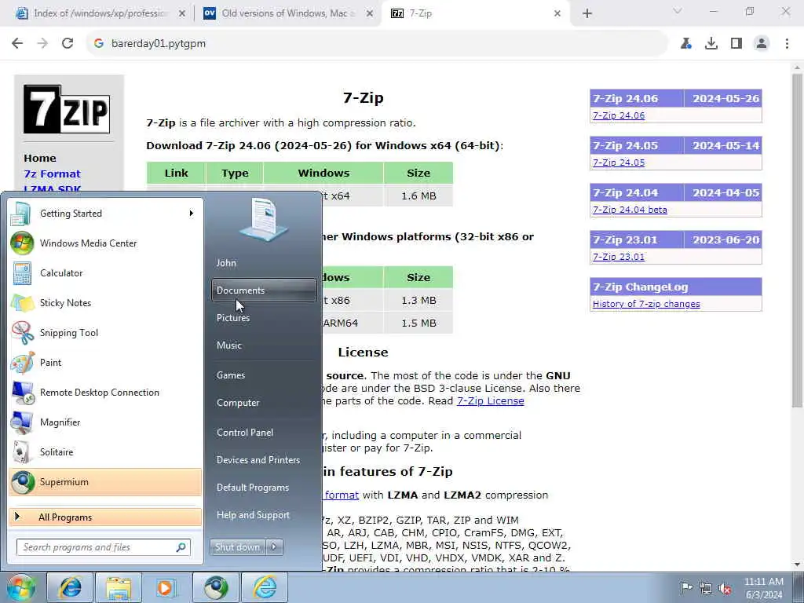Open Chrome Labs flask icon
804x603 pixels.
[686, 44]
